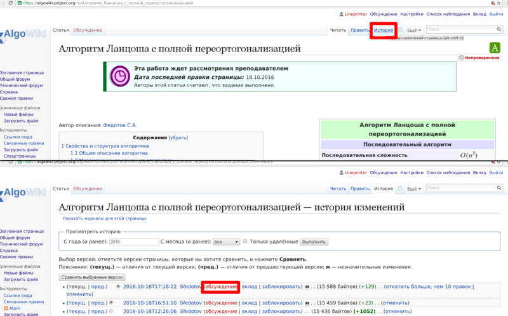Screen dimensions: 508x316
Task: Click the Lineprinter user icon in lower page
Action: pyautogui.click(x=342, y=172)
